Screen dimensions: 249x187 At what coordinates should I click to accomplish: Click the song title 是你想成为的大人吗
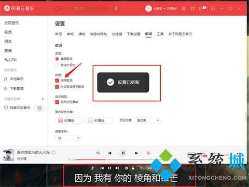click(33, 153)
